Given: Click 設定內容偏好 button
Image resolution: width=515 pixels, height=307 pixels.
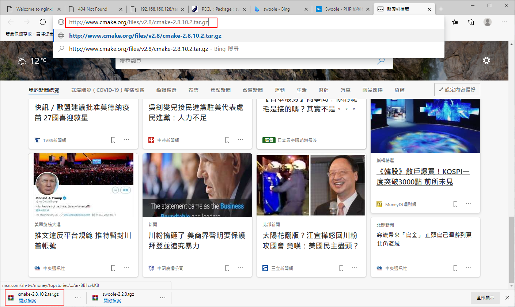Looking at the screenshot, I should [x=457, y=90].
